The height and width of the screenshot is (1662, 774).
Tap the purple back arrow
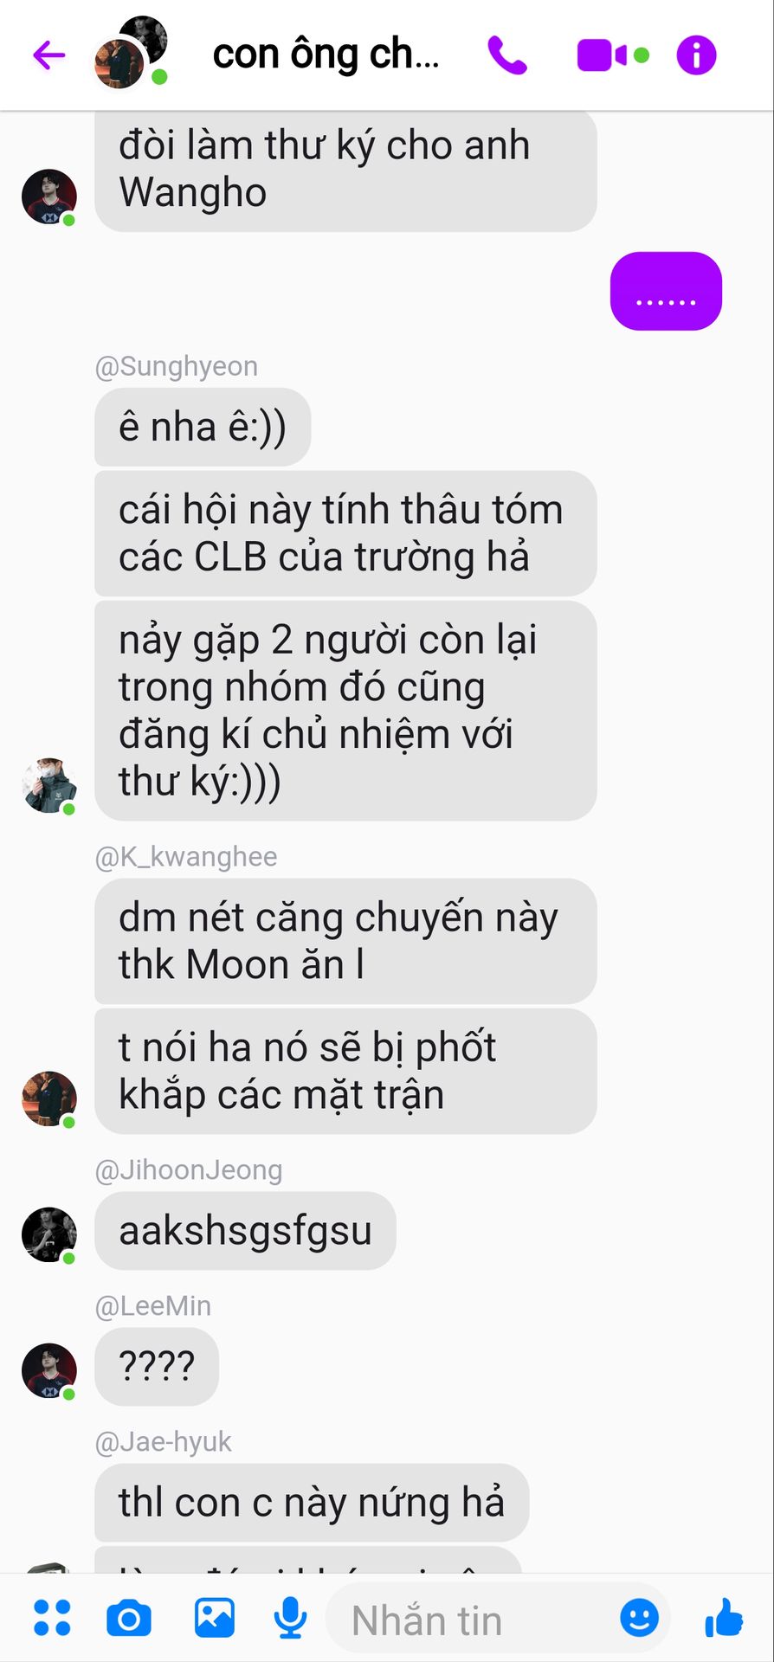tap(49, 55)
